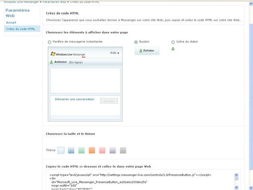Click inside the HTML code text box
Screen dimensions: 253x190
(x=141, y=181)
